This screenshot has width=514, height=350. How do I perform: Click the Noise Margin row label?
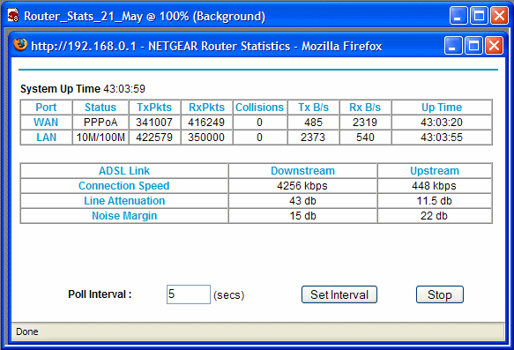[124, 216]
